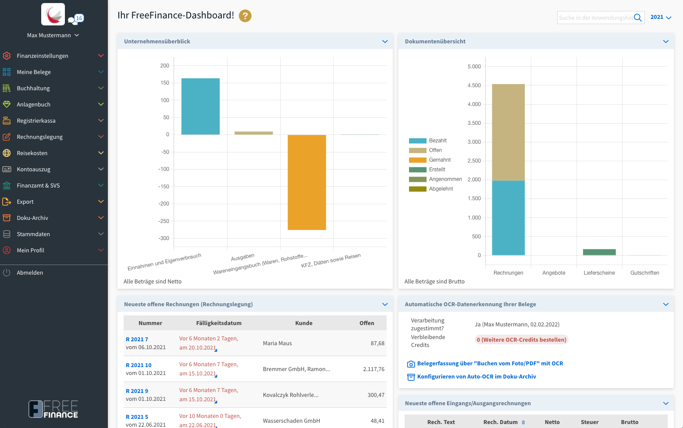683x428 pixels.
Task: Toggle the Abgelehnt legend entry
Action: [431, 189]
